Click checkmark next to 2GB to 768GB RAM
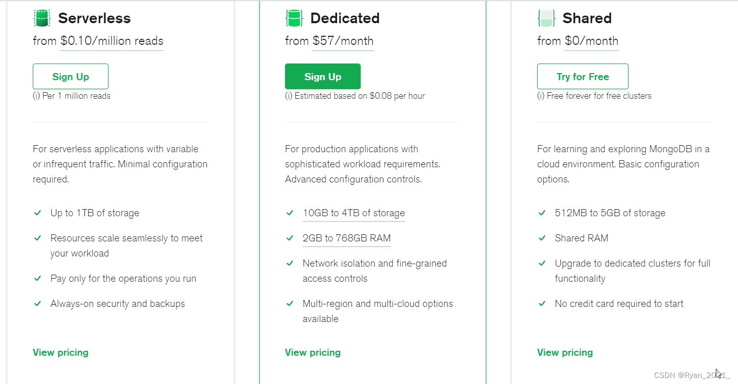738x384 pixels. (x=290, y=238)
